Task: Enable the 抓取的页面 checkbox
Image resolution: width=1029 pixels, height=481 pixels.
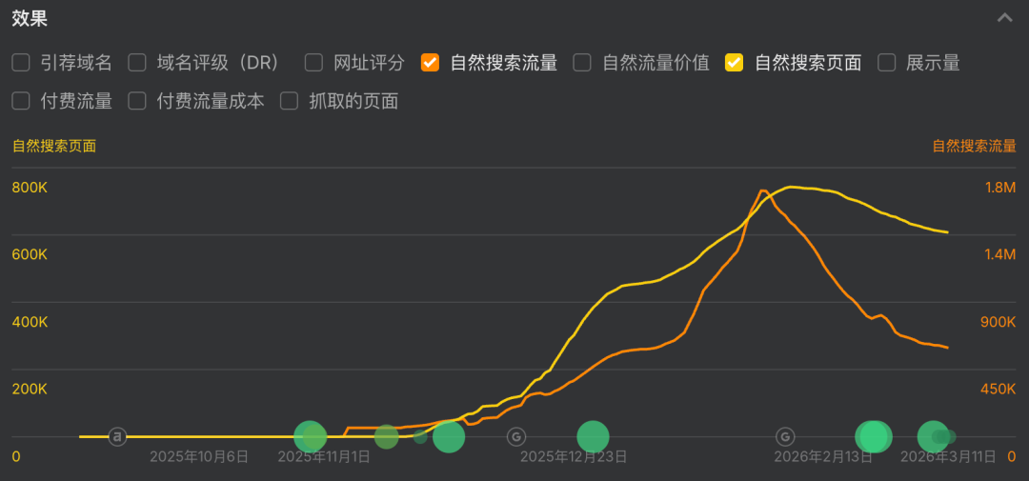Action: pyautogui.click(x=290, y=101)
